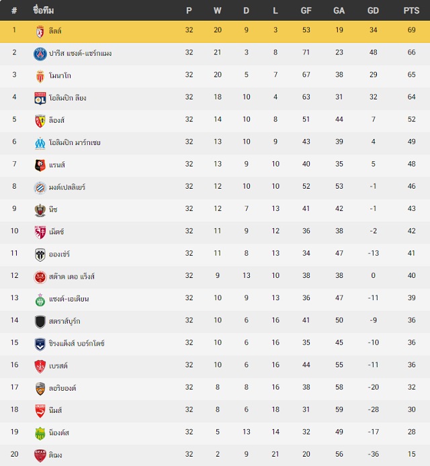Sort table by PTS column header
Viewport: 430px width, 466px height.
click(411, 11)
